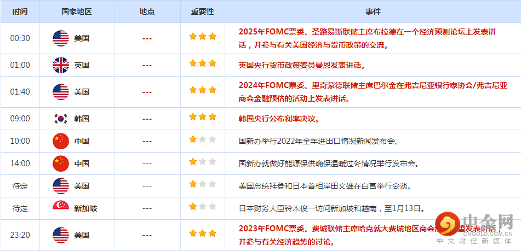Screen dimensions: 521x251
Task: Open the 韩国央行公布利率决议 event
Action: click(x=279, y=119)
